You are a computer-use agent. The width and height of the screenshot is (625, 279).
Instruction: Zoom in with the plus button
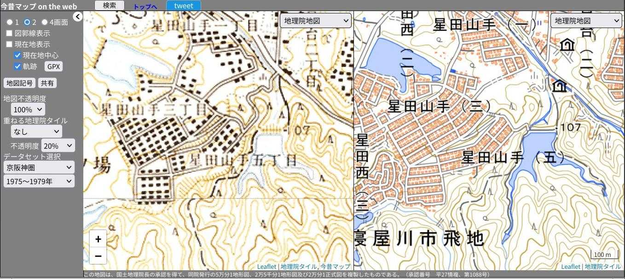pyautogui.click(x=98, y=239)
